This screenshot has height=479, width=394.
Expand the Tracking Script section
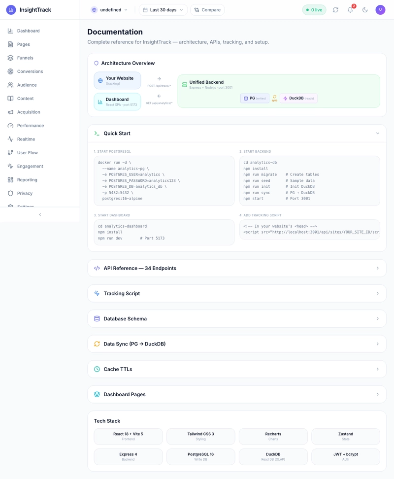tap(237, 294)
